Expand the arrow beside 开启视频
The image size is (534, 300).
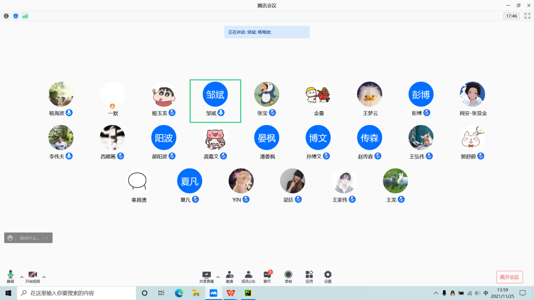click(44, 277)
